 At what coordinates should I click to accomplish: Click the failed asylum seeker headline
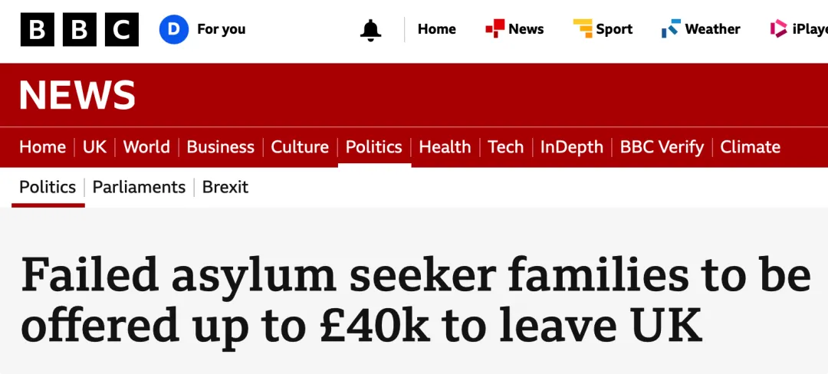point(414,300)
